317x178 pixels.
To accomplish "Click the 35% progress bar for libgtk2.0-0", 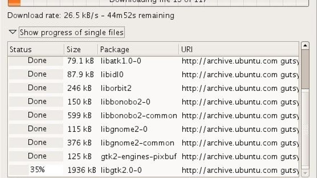I will 36,170.
